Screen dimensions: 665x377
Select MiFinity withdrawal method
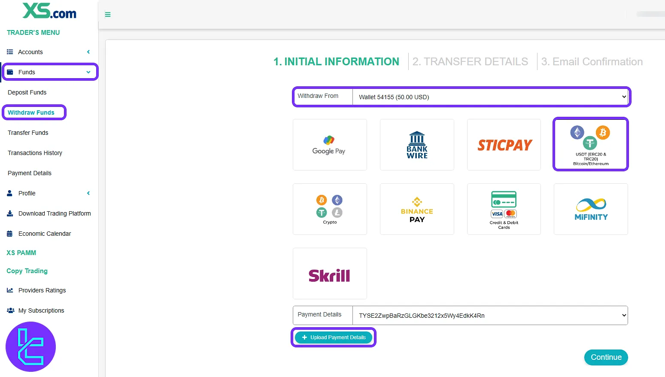[591, 209]
